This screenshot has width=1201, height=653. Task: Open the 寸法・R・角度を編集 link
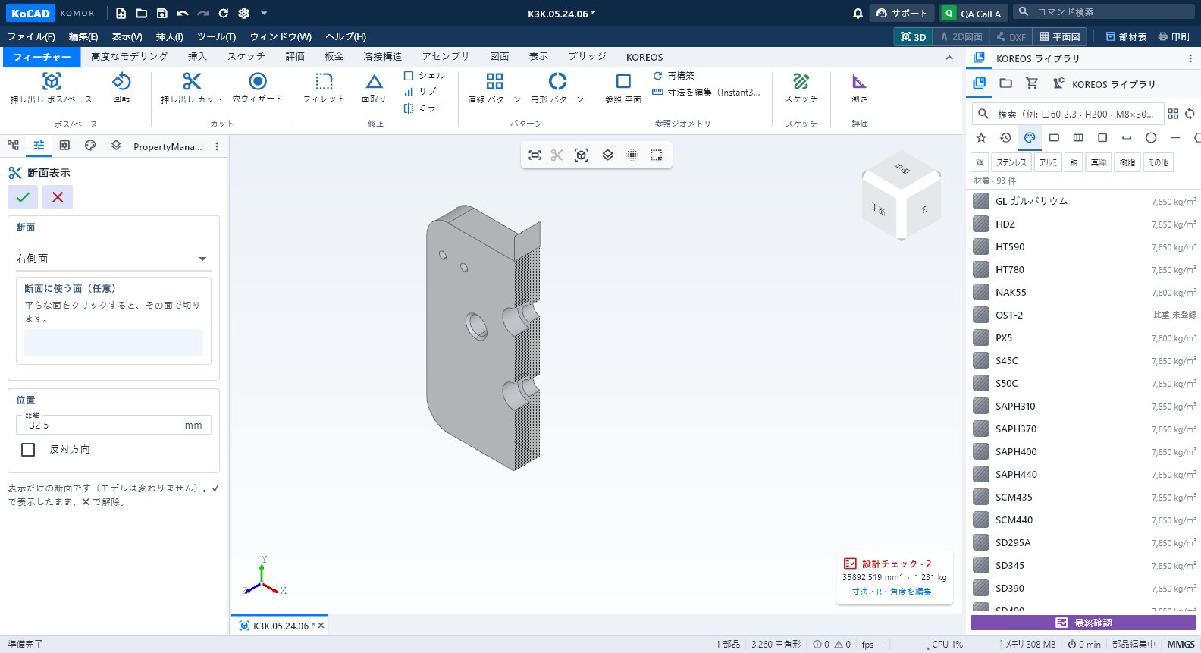click(x=892, y=592)
